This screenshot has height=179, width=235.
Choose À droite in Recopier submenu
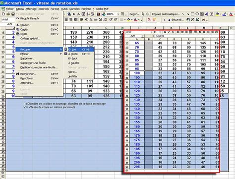coord(79,54)
